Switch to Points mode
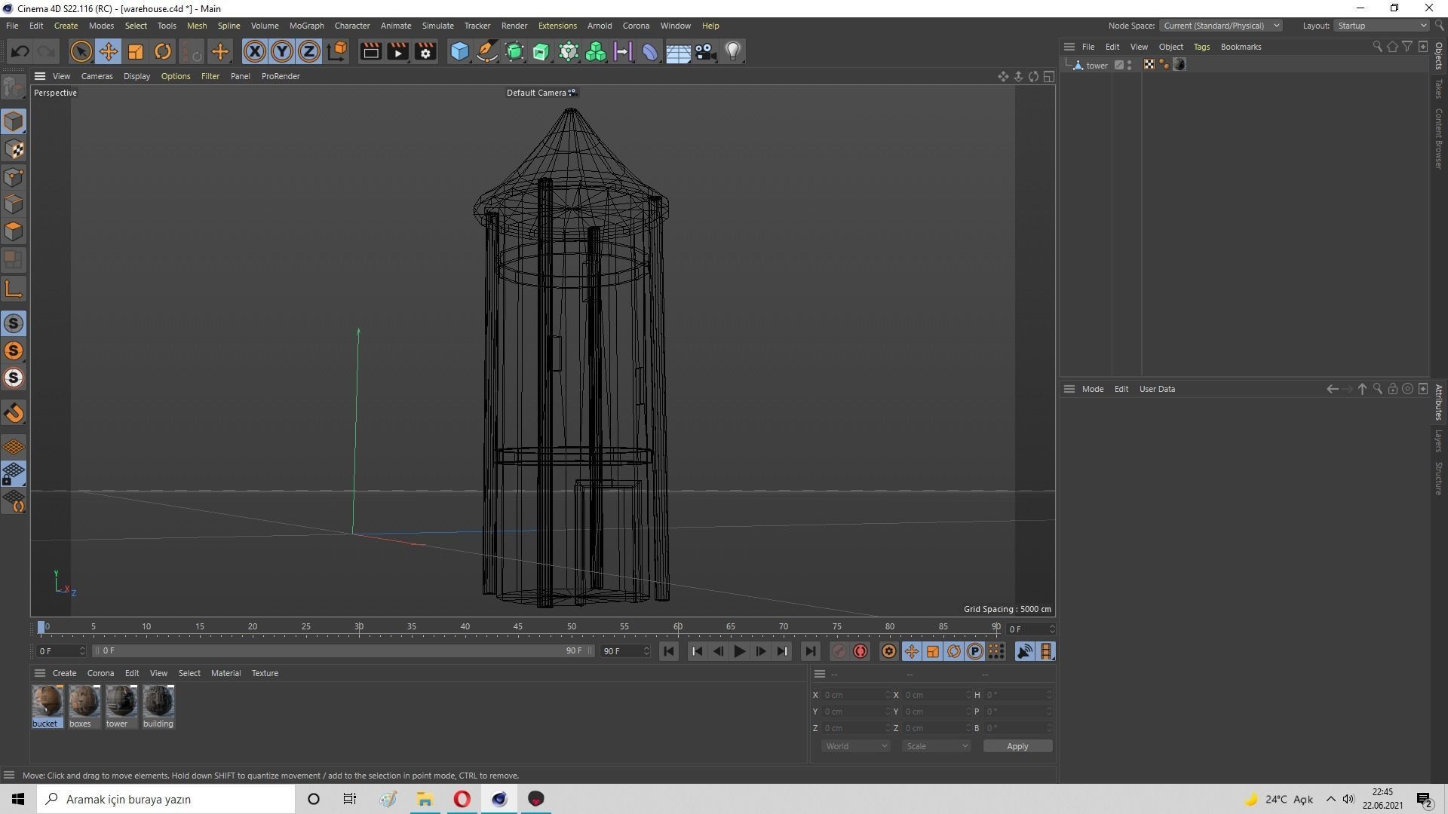The width and height of the screenshot is (1448, 814). point(14,177)
